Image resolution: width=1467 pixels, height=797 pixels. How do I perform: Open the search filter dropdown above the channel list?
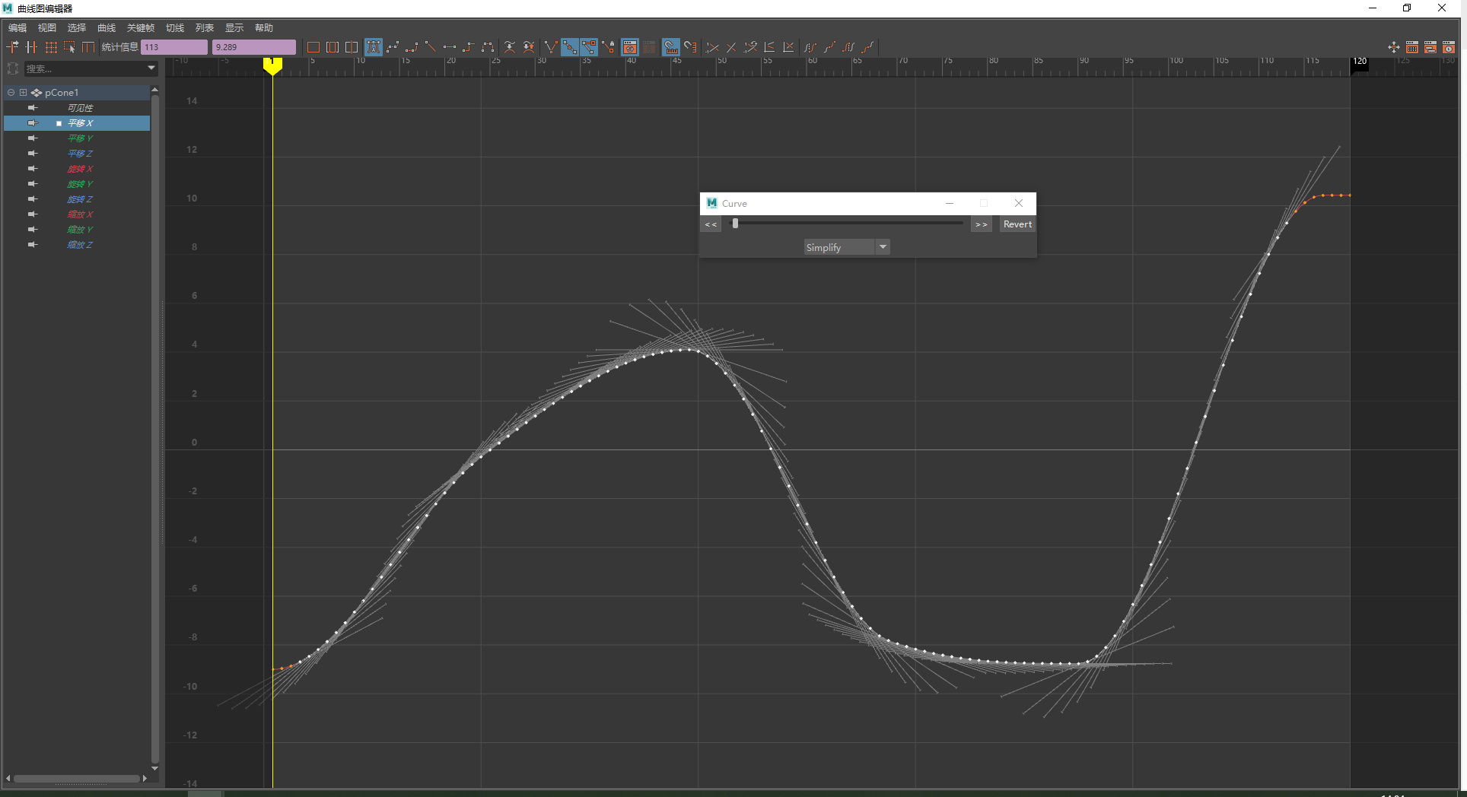point(151,68)
